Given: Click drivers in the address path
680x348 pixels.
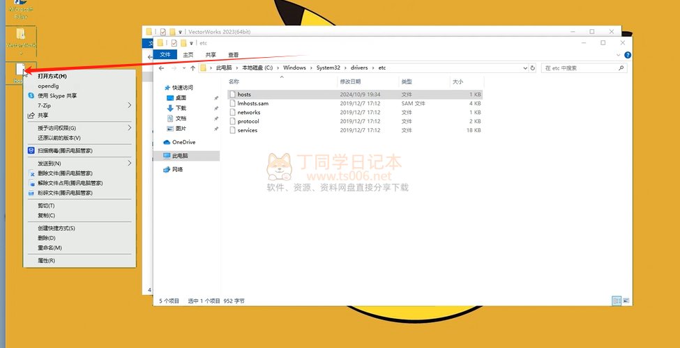Looking at the screenshot, I should pyautogui.click(x=359, y=68).
